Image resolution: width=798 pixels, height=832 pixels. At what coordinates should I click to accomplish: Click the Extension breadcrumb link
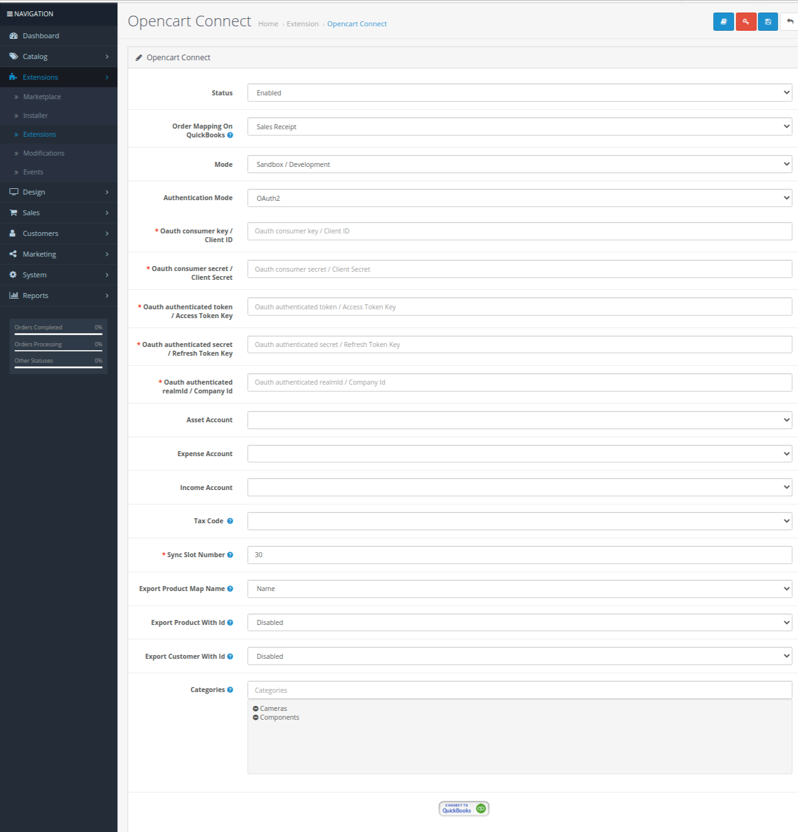[x=303, y=24]
